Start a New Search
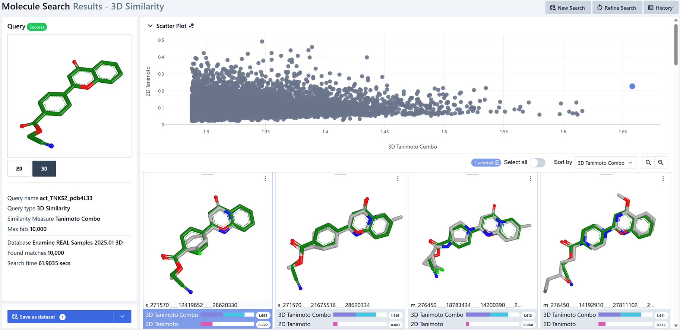The width and height of the screenshot is (680, 330). tap(567, 8)
